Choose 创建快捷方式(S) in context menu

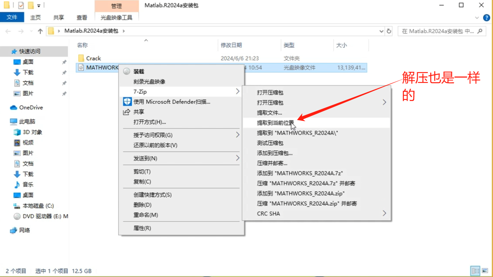click(181, 195)
